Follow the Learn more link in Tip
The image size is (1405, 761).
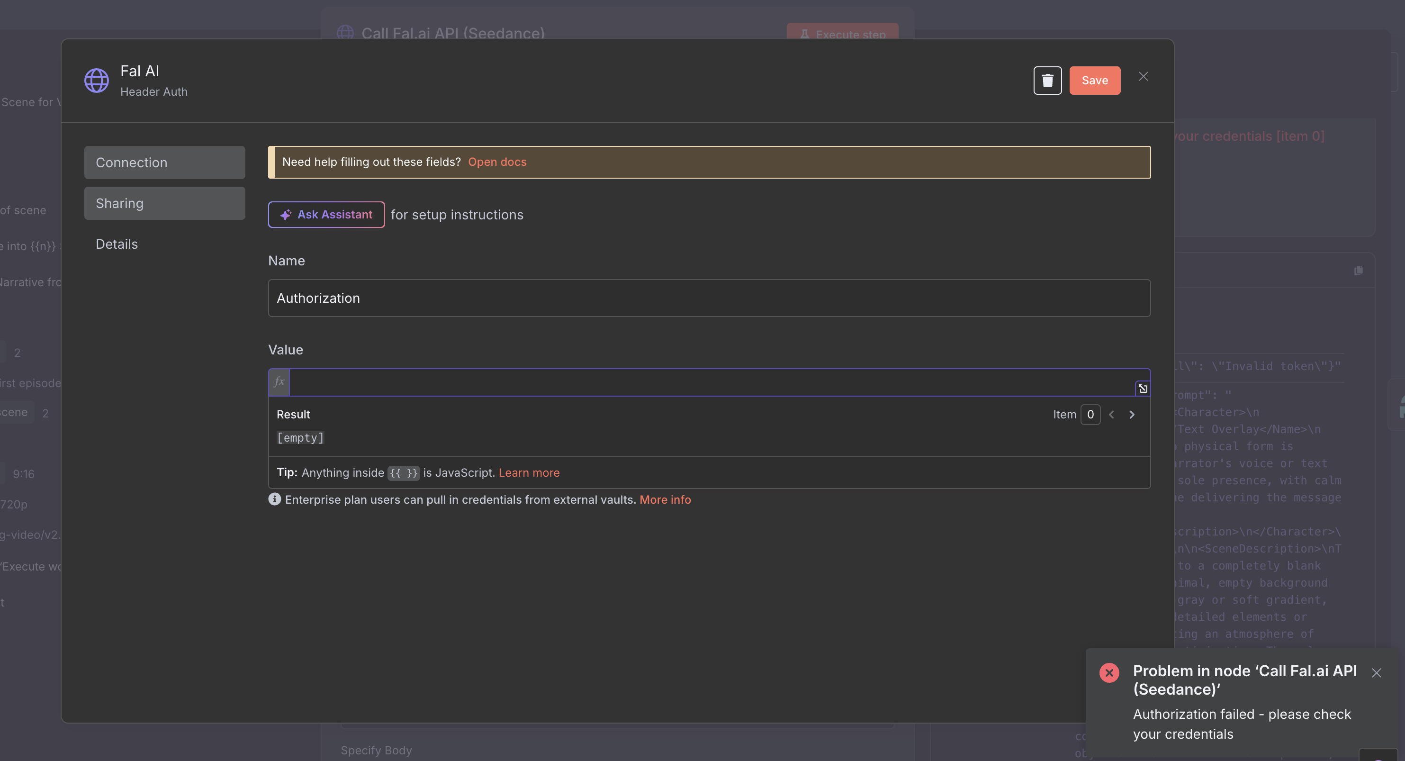529,472
